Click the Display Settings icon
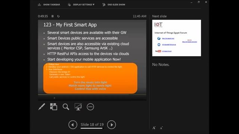 point(69,5)
